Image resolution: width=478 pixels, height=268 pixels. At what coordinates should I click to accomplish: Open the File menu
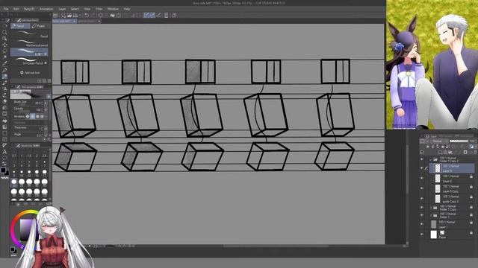pos(6,9)
